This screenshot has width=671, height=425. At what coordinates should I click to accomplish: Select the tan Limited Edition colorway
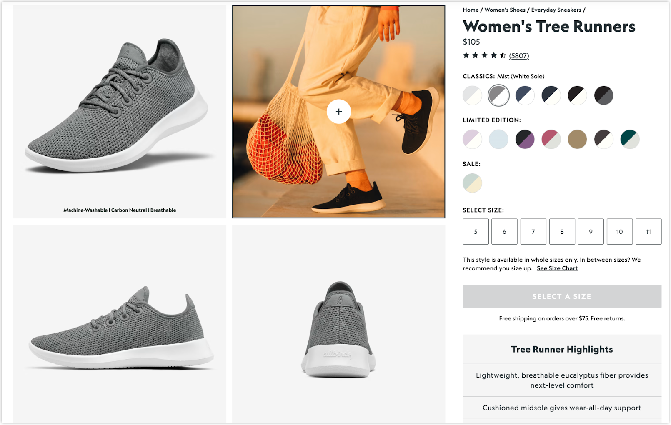(x=577, y=139)
